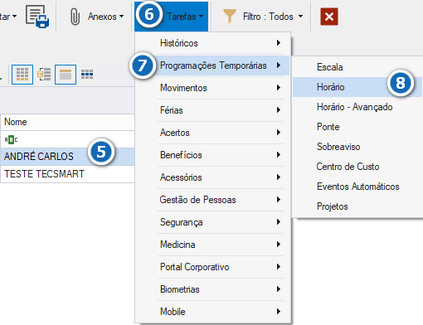The image size is (423, 325).
Task: Open the Anexos dropdown arrow
Action: [x=121, y=17]
